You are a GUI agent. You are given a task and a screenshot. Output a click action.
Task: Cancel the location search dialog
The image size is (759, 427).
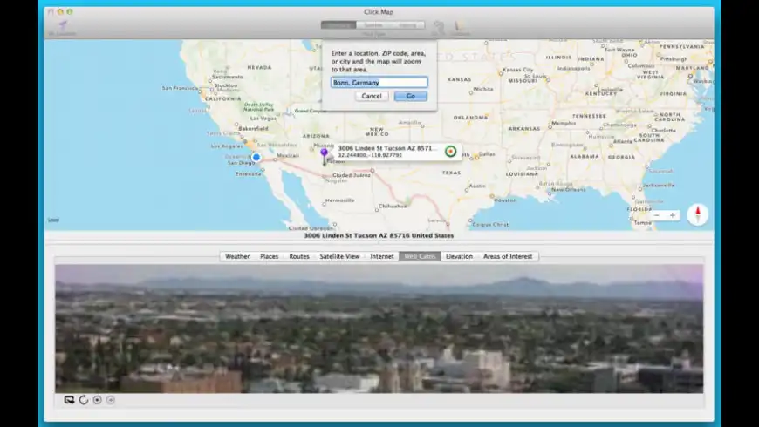click(x=372, y=96)
